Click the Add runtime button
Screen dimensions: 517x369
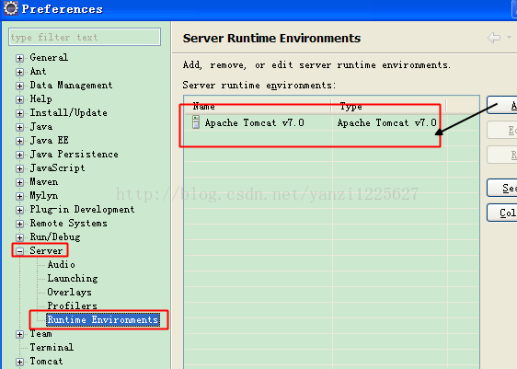pyautogui.click(x=502, y=105)
